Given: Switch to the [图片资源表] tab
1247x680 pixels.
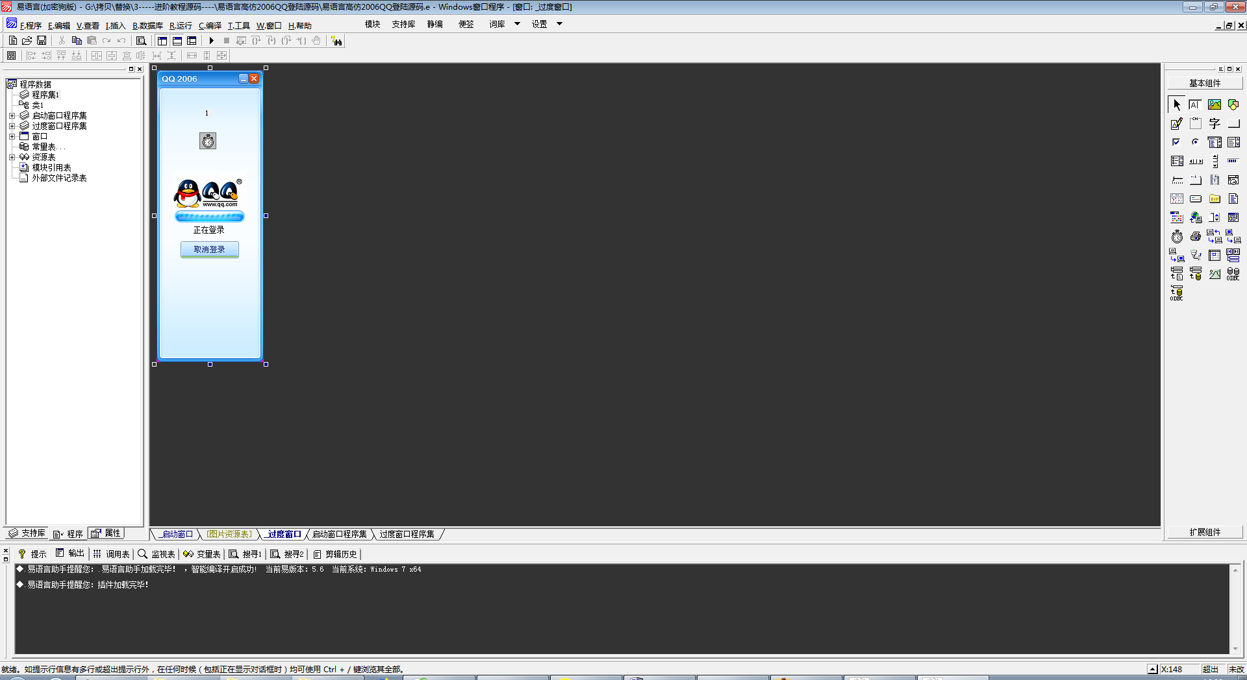Looking at the screenshot, I should [229, 535].
